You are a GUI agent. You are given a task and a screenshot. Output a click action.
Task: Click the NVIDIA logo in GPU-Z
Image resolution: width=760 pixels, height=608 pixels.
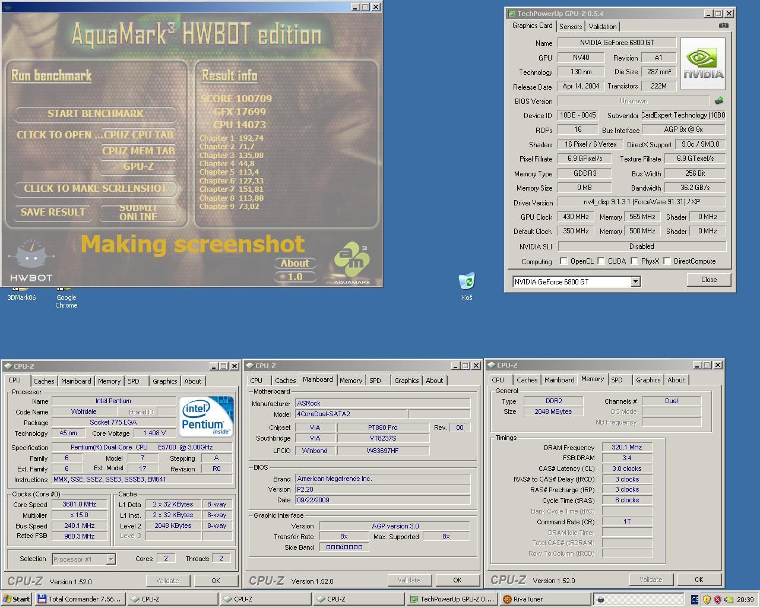(x=703, y=64)
